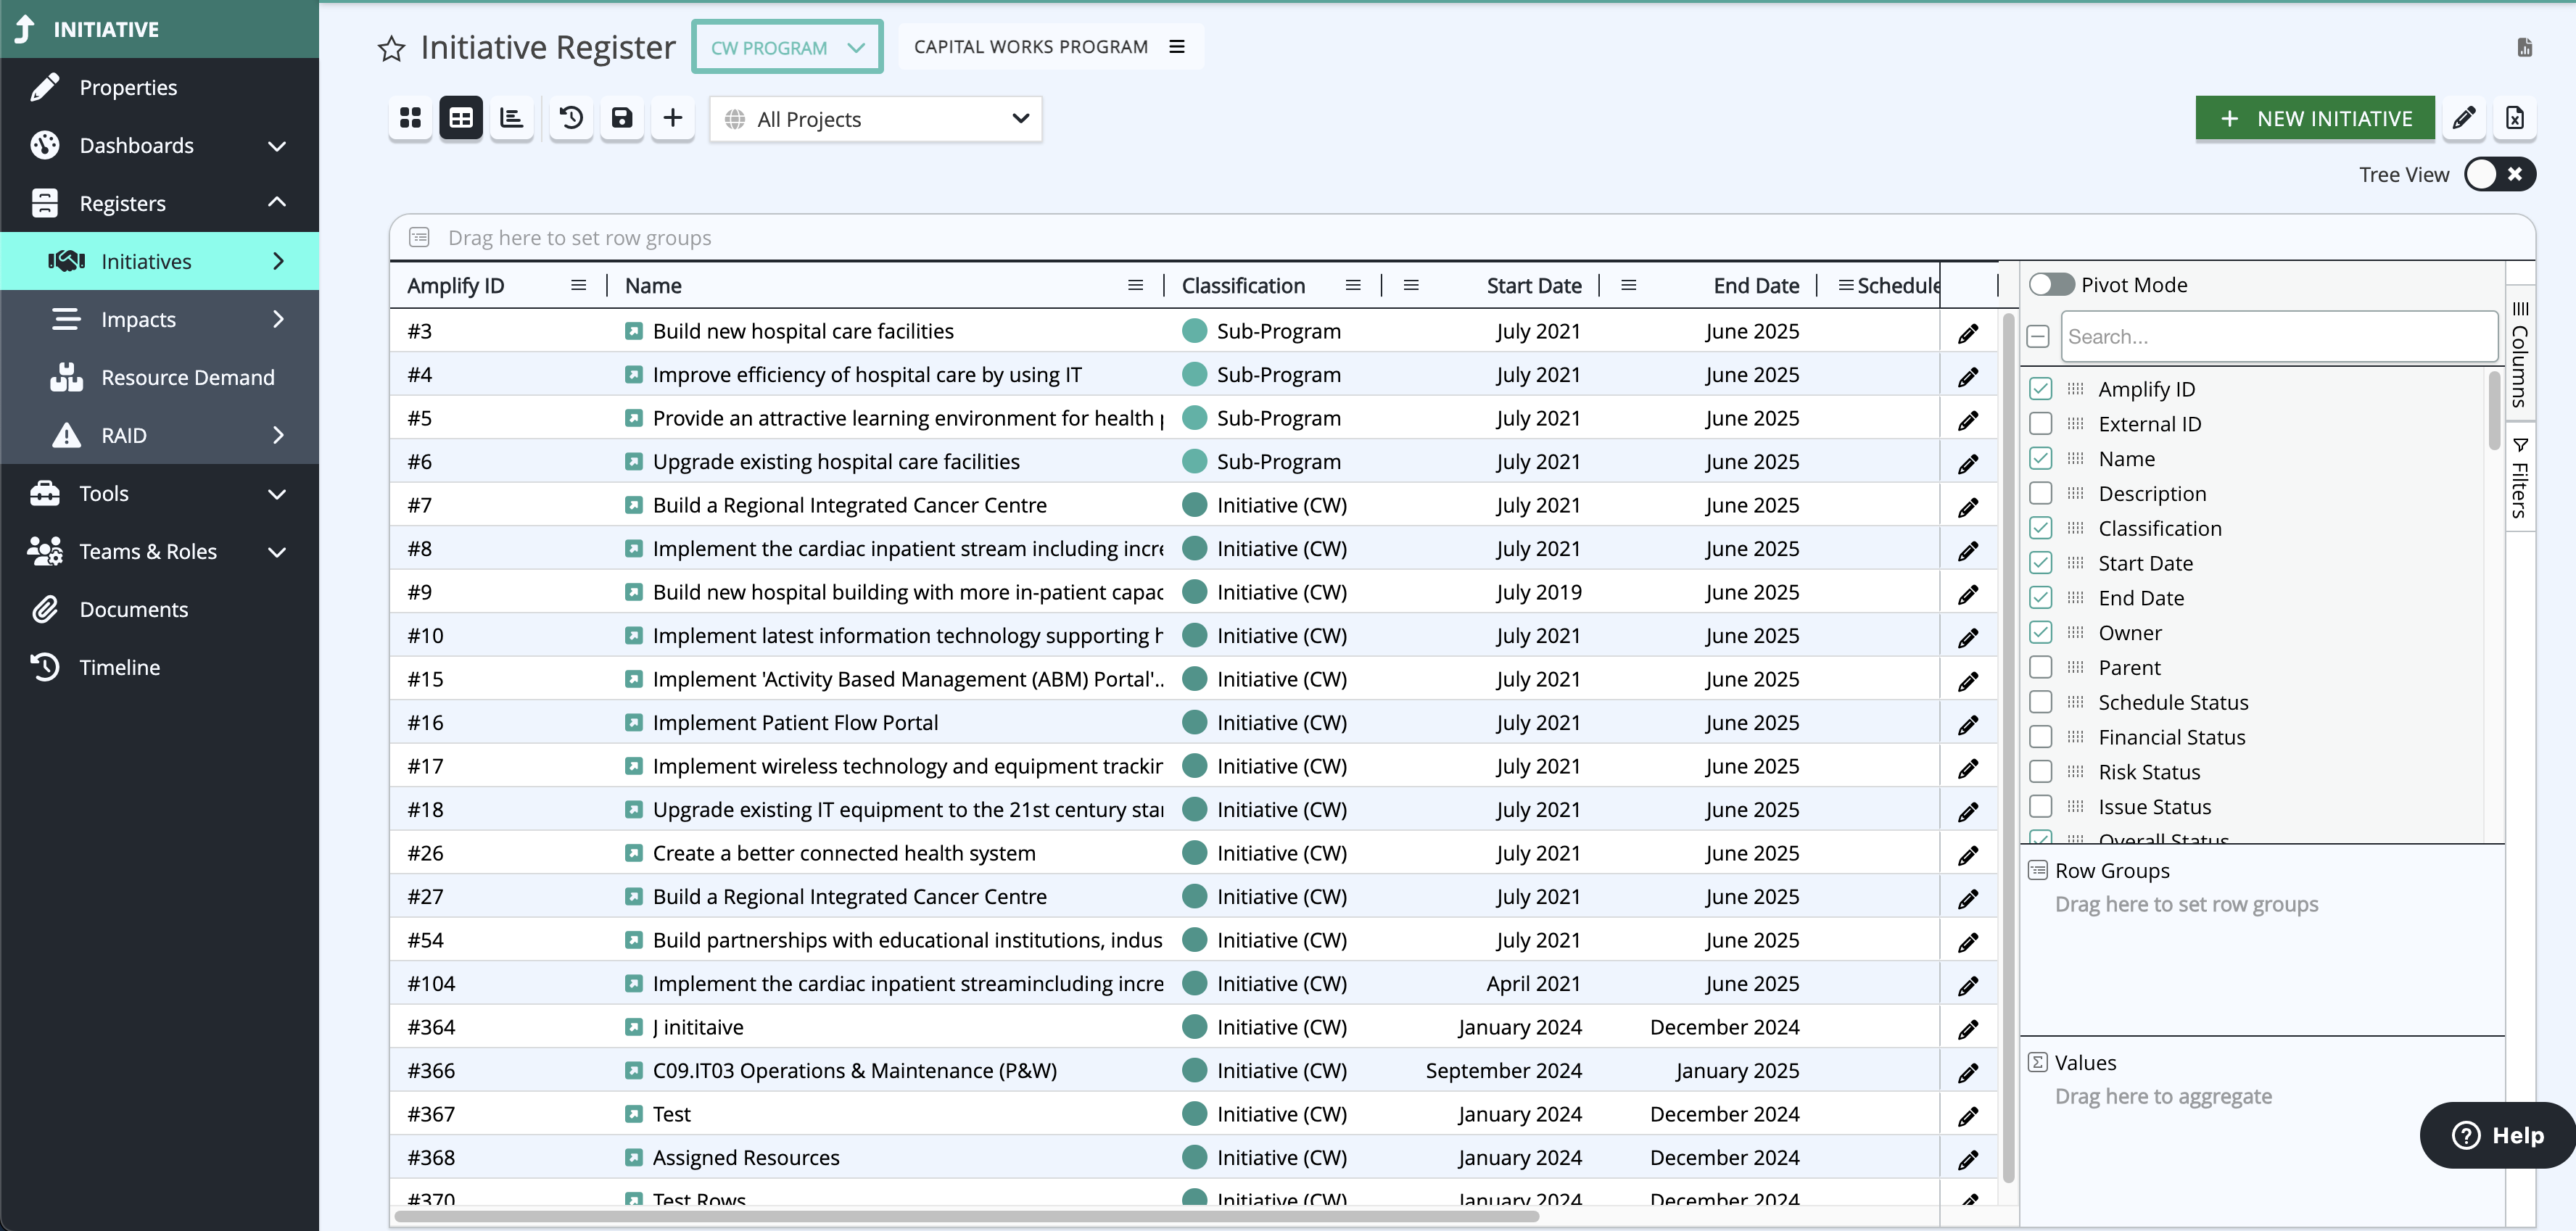Open initiative #16 via its link icon
Image resolution: width=2576 pixels, height=1231 pixels.
pyautogui.click(x=633, y=723)
